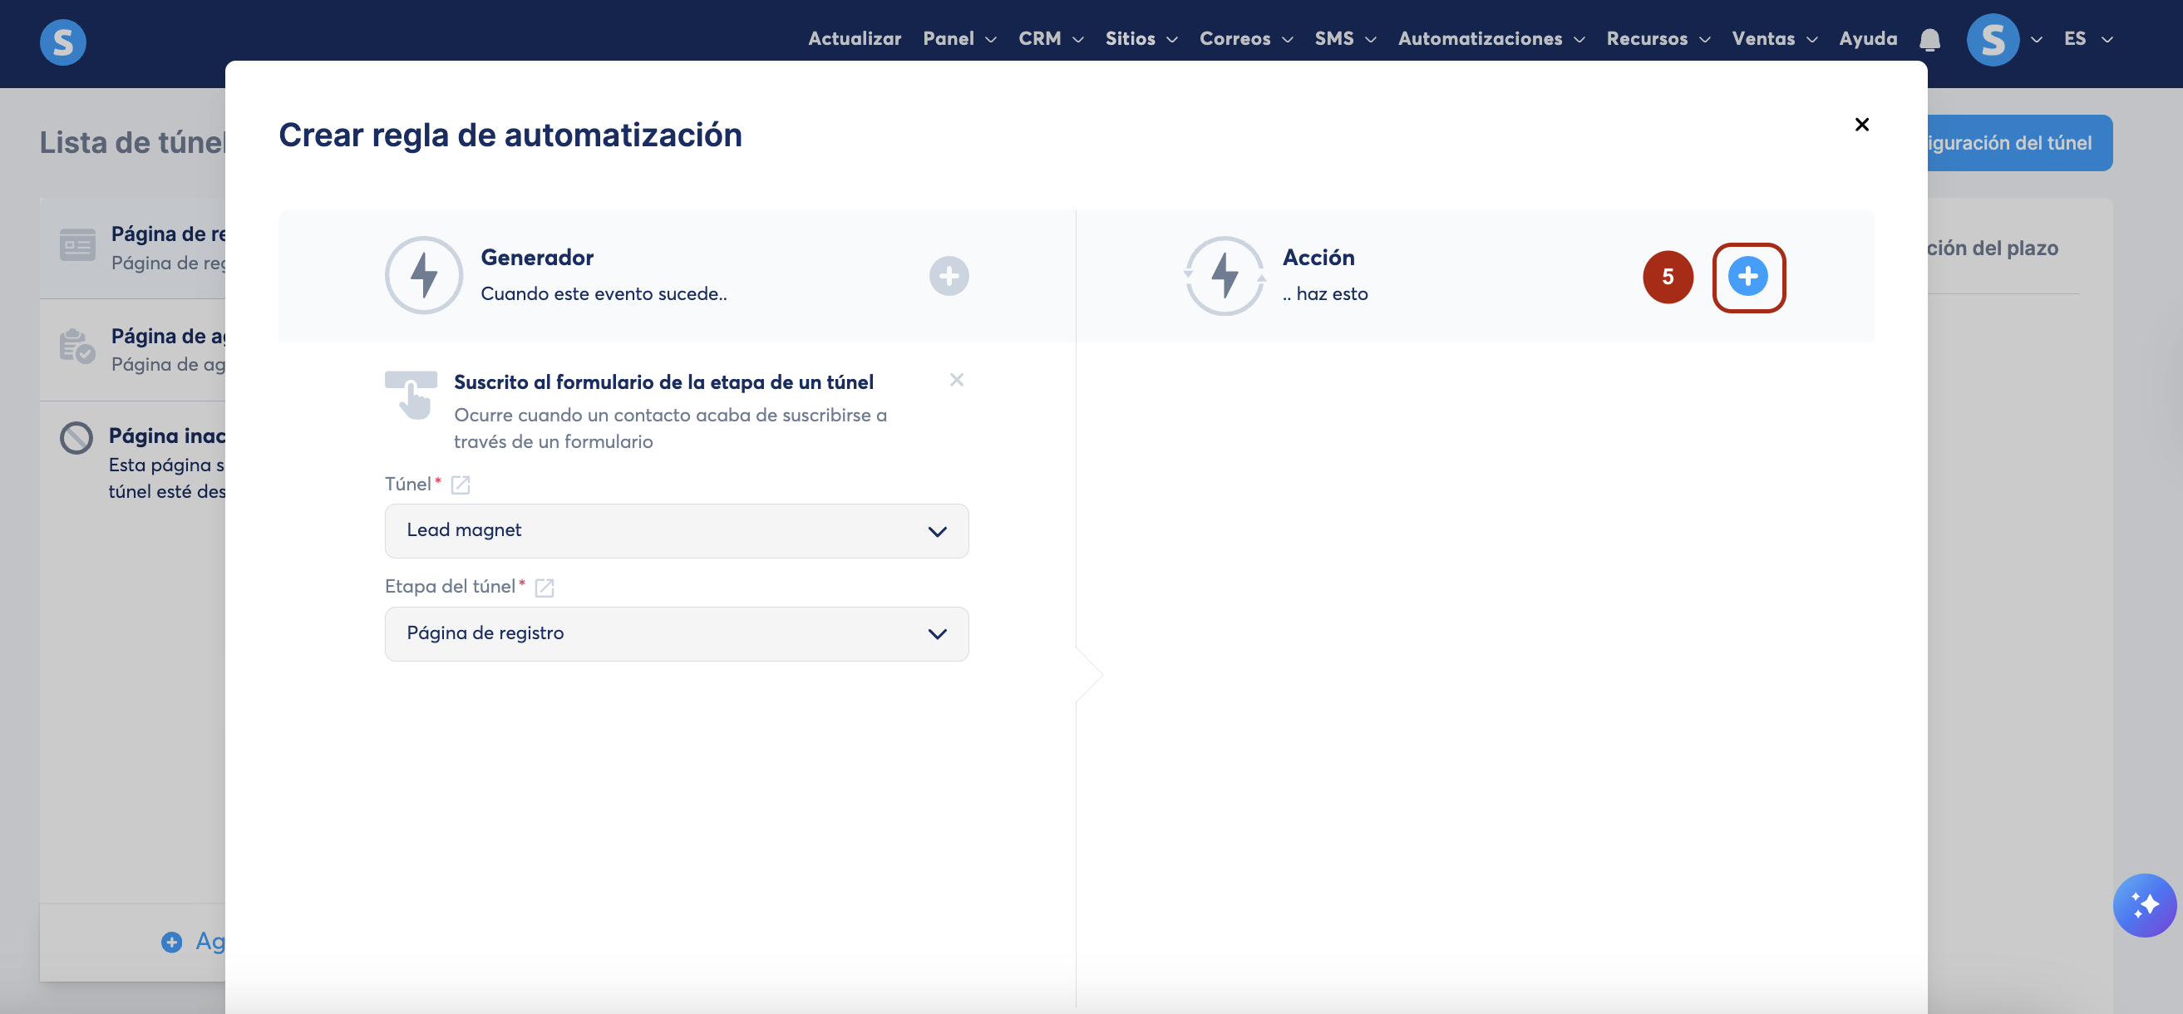The image size is (2183, 1014).
Task: Click the Actualizar link
Action: pyautogui.click(x=854, y=39)
